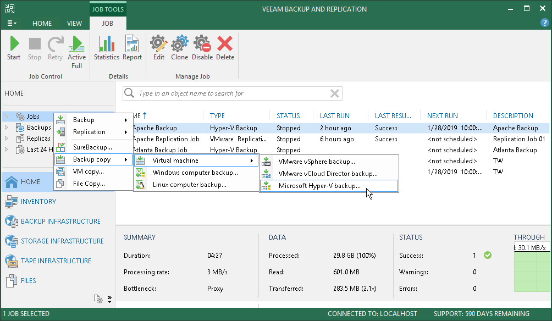The image size is (552, 321).
Task: Sort by the LAST RESULT column
Action: click(393, 116)
